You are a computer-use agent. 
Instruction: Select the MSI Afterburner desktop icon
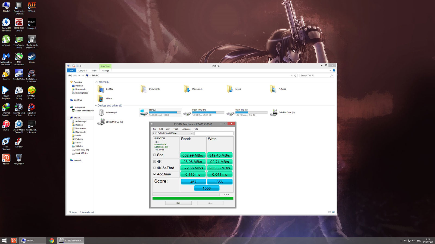19,59
